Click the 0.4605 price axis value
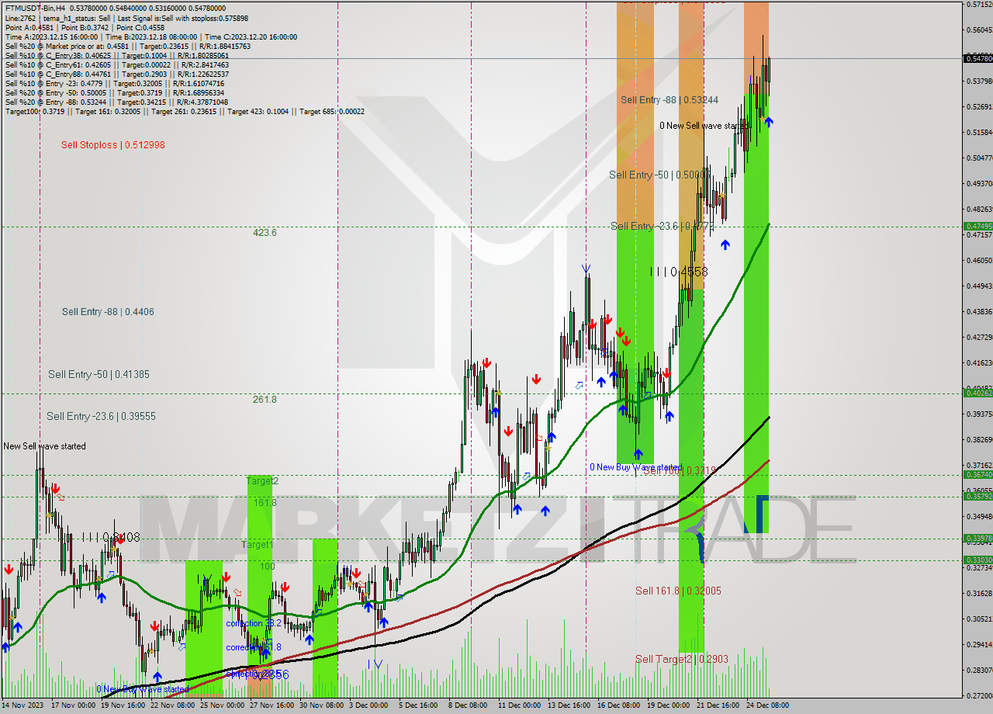The height and width of the screenshot is (714, 993). [x=979, y=260]
